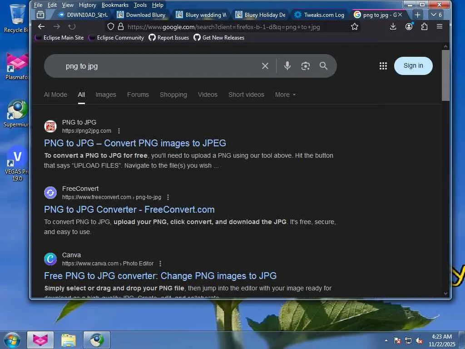This screenshot has height=349, width=465.
Task: Switch to the Download Bluey tab
Action: point(142,15)
